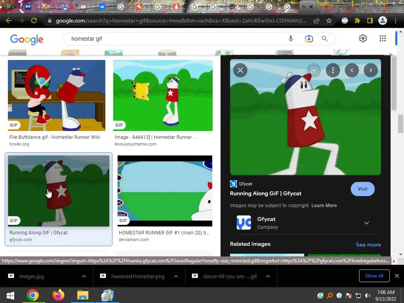Open the preview three-dot options menu
This screenshot has height=303, width=404.
333,70
